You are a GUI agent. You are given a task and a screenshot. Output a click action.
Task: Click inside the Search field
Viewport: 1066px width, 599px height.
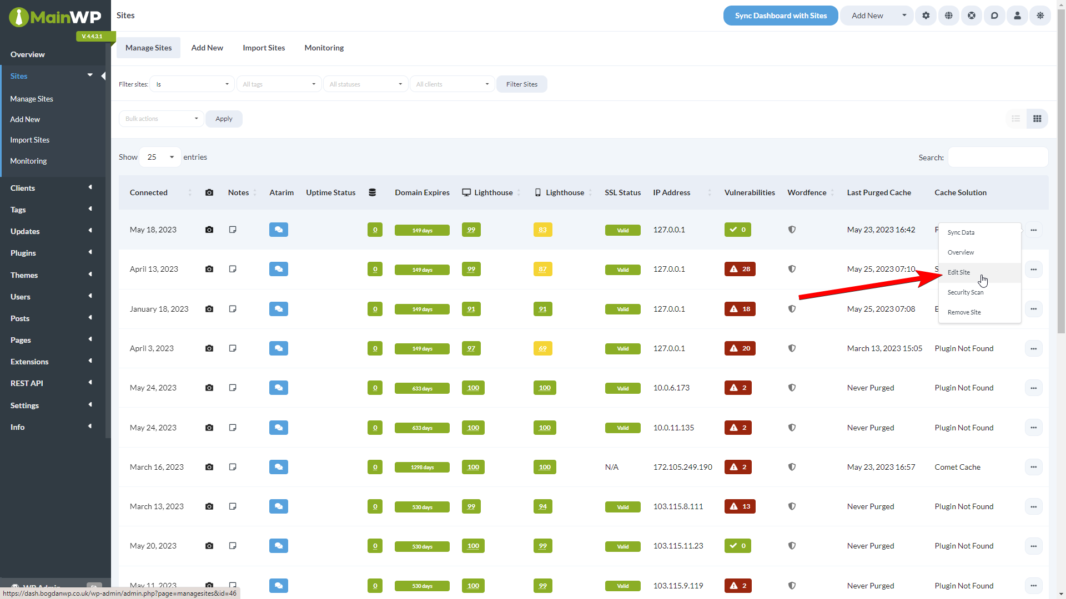[997, 157]
